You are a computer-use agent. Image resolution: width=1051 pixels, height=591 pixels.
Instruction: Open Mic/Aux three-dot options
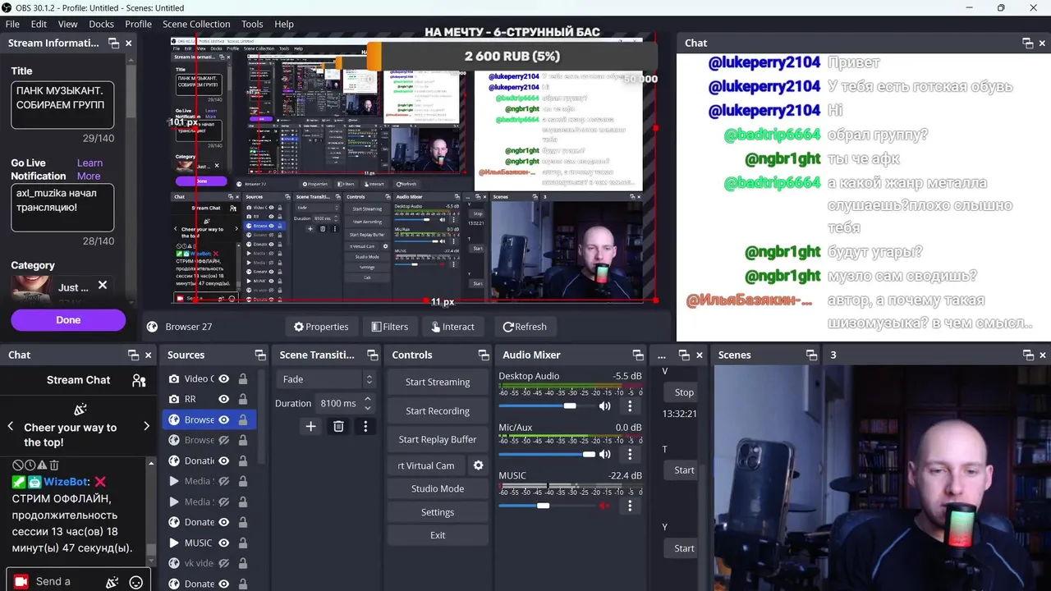coord(631,454)
